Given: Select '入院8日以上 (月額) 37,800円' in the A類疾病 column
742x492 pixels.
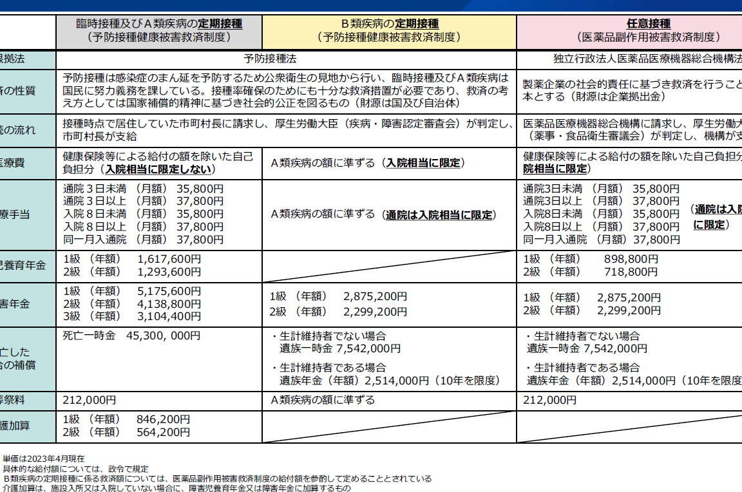Looking at the screenshot, I should click(x=143, y=227).
